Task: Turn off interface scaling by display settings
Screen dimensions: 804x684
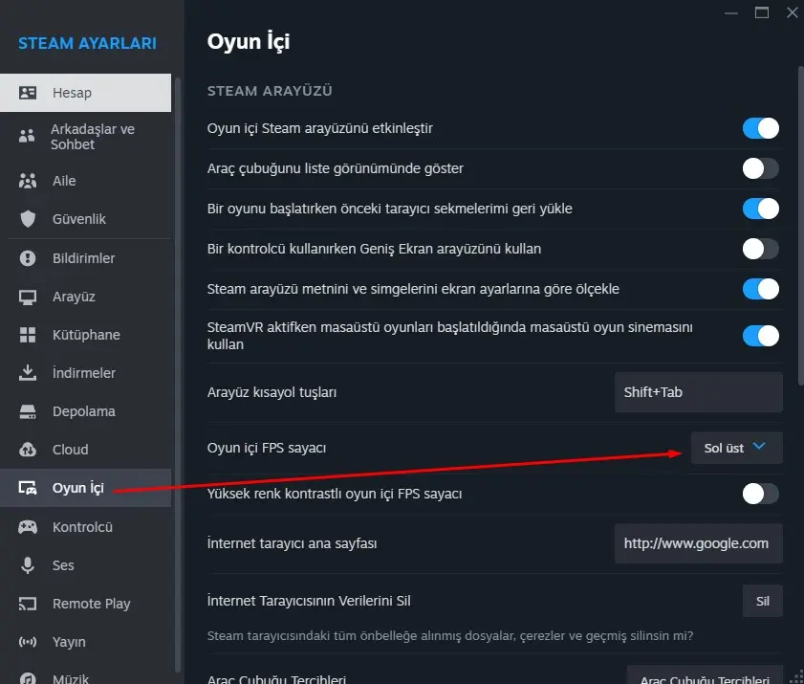Action: pos(761,289)
